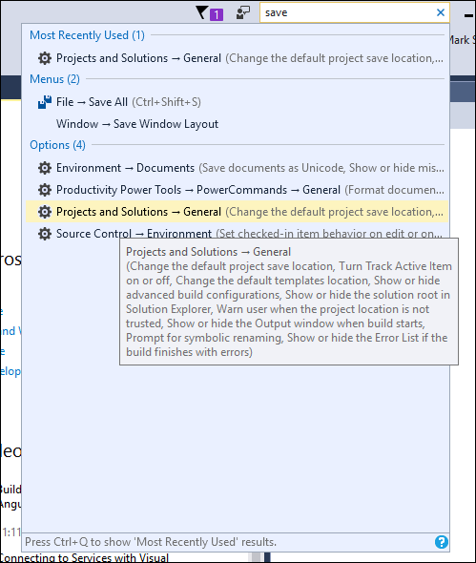Click the 'Most Recently Used (1)' category header

pos(87,35)
